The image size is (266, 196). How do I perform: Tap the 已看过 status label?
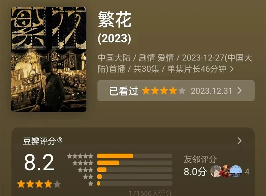[123, 91]
